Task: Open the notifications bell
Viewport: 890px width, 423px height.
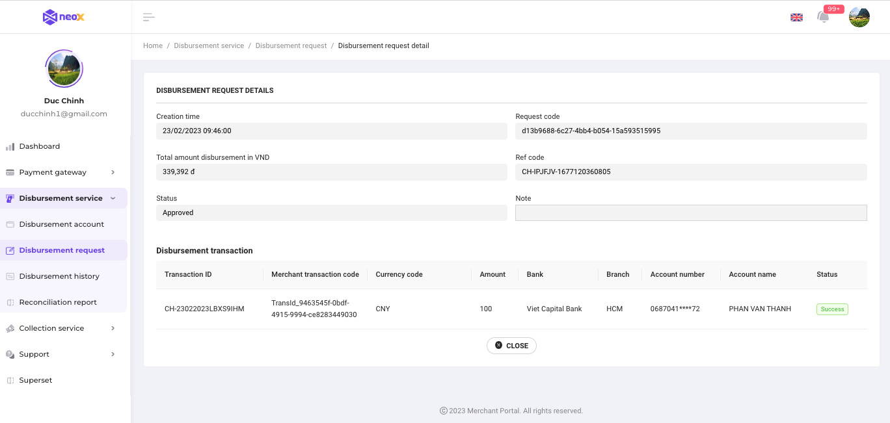Action: click(x=823, y=17)
